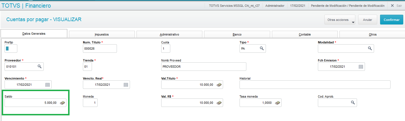Open calendar picker for Vencimiento
This screenshot has width=405, height=121.
click(48, 85)
